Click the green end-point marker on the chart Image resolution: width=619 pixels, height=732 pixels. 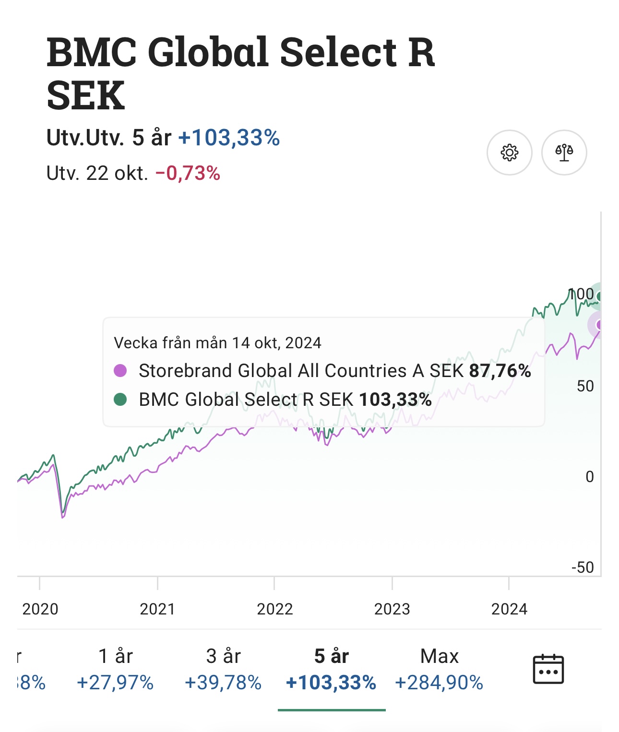point(599,296)
